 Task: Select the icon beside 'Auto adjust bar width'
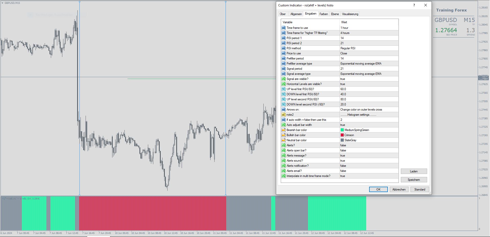point(283,125)
